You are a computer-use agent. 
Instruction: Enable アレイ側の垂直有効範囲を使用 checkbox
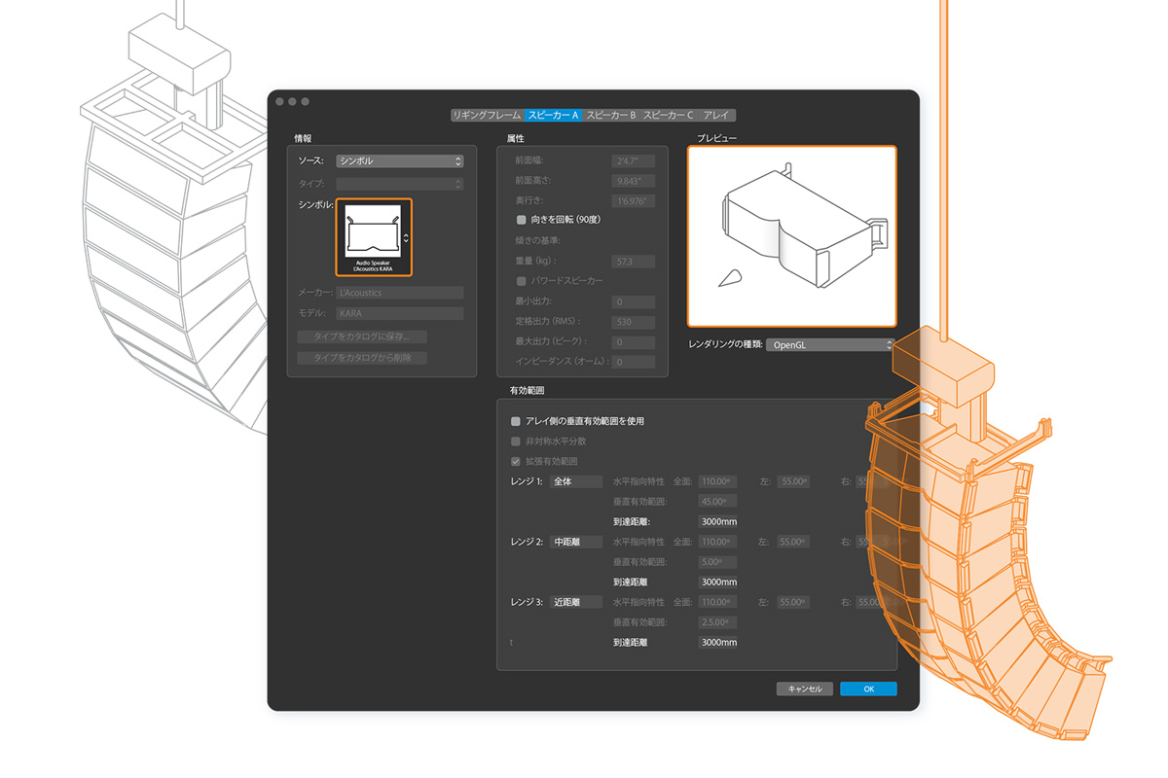coord(516,422)
